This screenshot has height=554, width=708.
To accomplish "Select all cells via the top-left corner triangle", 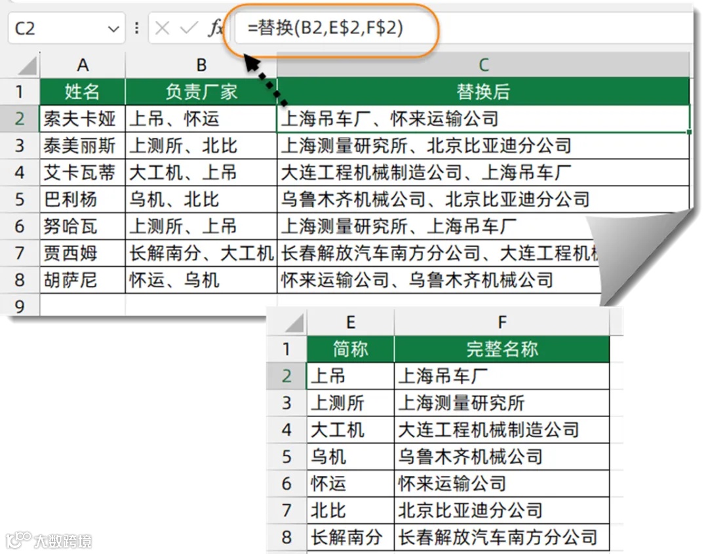I will click(x=27, y=66).
